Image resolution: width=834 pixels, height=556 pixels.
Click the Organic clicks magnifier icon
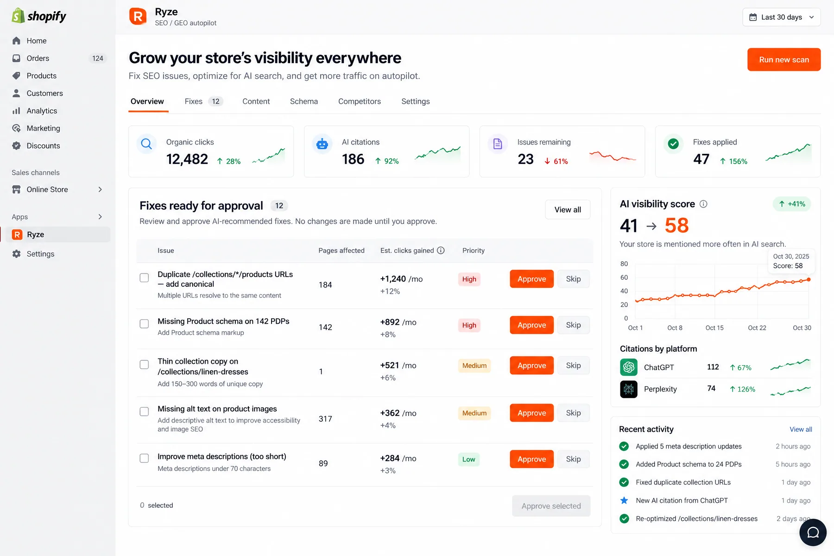pos(146,144)
